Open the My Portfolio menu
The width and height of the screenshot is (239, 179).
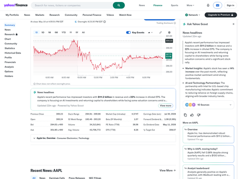(x=12, y=15)
